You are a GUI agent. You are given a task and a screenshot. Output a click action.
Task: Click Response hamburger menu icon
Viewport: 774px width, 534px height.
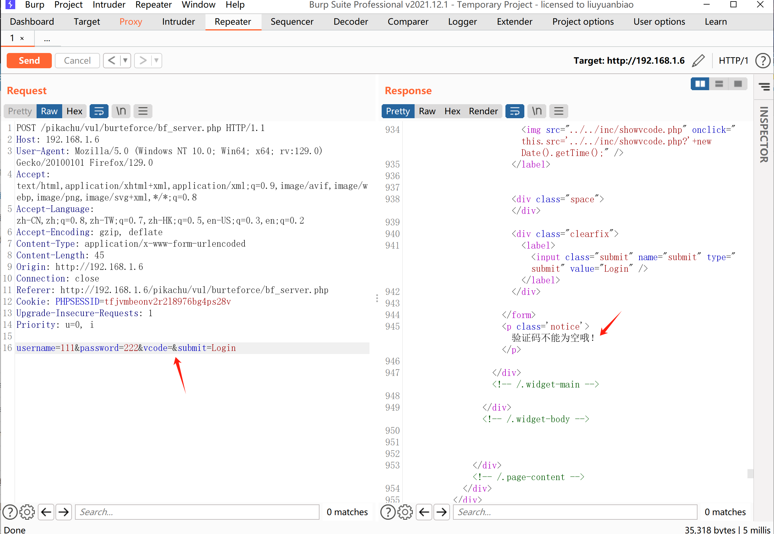558,111
